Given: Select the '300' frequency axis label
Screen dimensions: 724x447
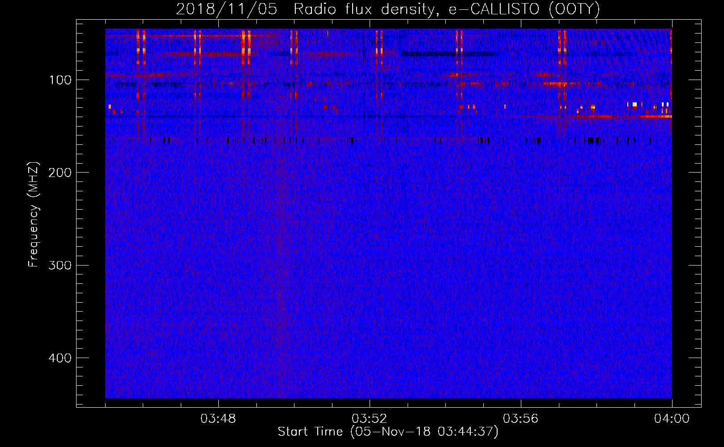Looking at the screenshot, I should (x=60, y=266).
